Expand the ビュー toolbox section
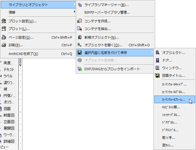Screen dimensions: 196x150 click(x=8, y=147)
